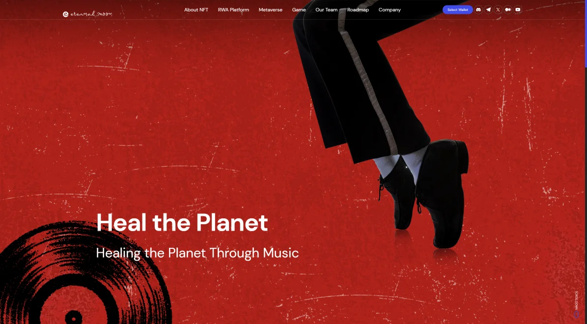The width and height of the screenshot is (587, 324).
Task: Open the YouTube icon link
Action: [518, 10]
